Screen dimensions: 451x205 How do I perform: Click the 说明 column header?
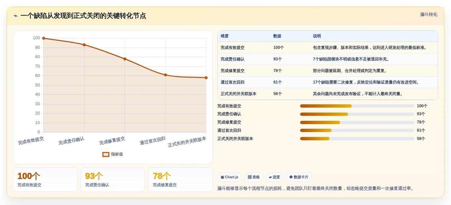pyautogui.click(x=317, y=36)
